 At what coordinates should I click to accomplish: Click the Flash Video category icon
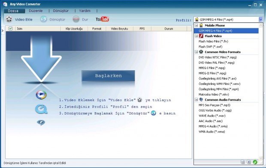[x=201, y=36]
